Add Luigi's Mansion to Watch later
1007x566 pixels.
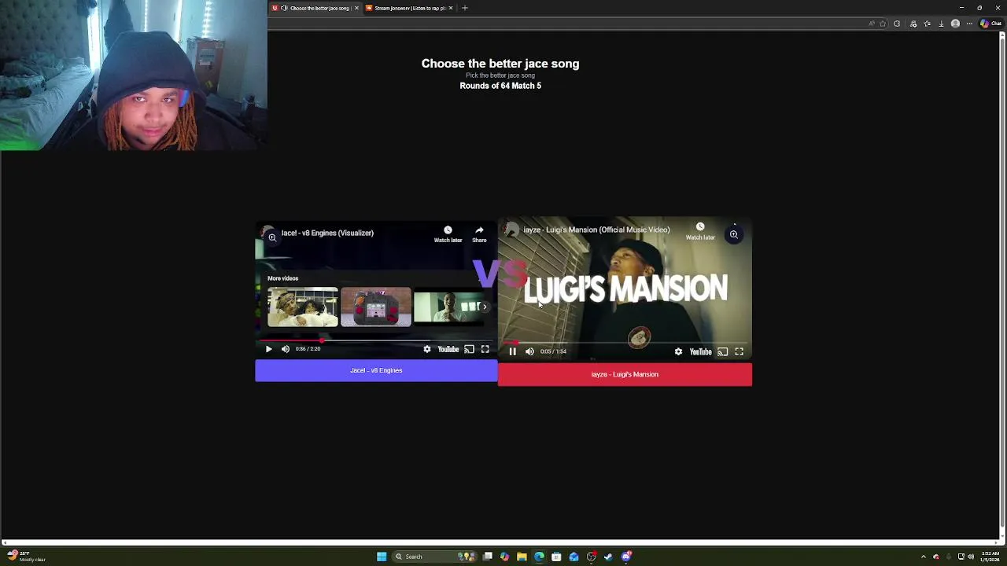tap(700, 230)
